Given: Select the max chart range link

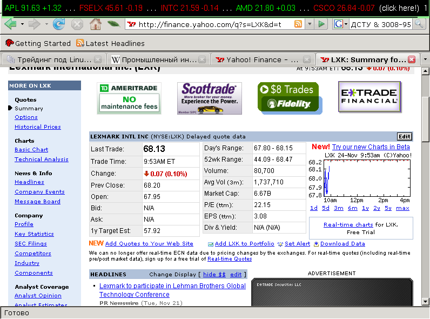Looking at the screenshot, I should pos(402,208).
